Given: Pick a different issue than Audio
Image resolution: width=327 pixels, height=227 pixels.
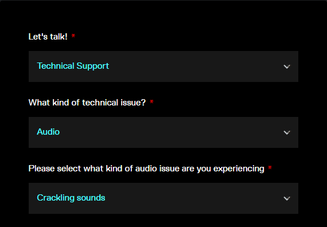Looking at the screenshot, I should point(163,132).
